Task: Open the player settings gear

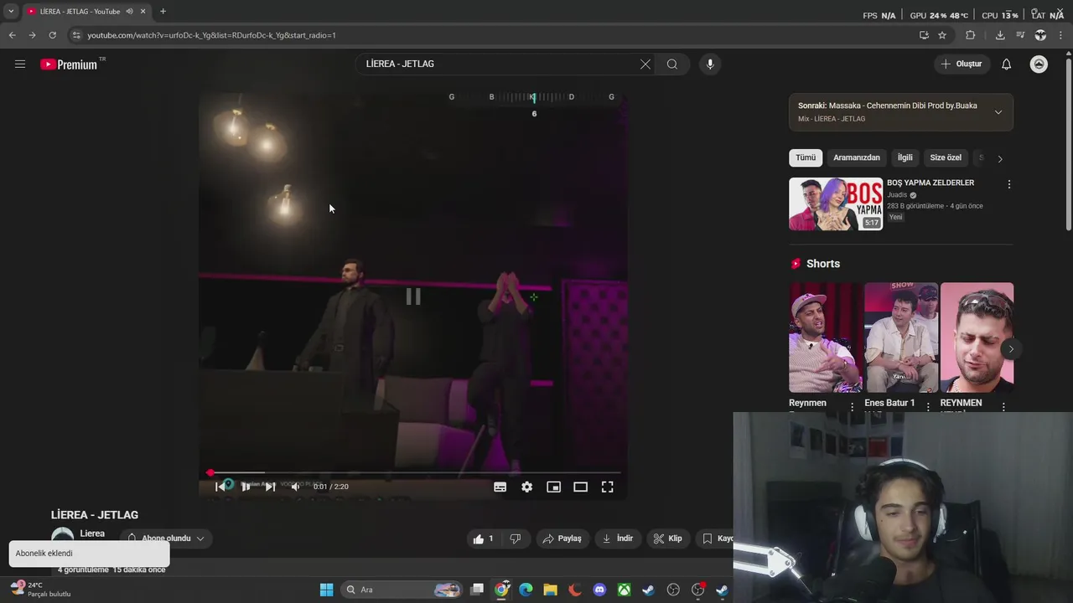Action: coord(527,487)
